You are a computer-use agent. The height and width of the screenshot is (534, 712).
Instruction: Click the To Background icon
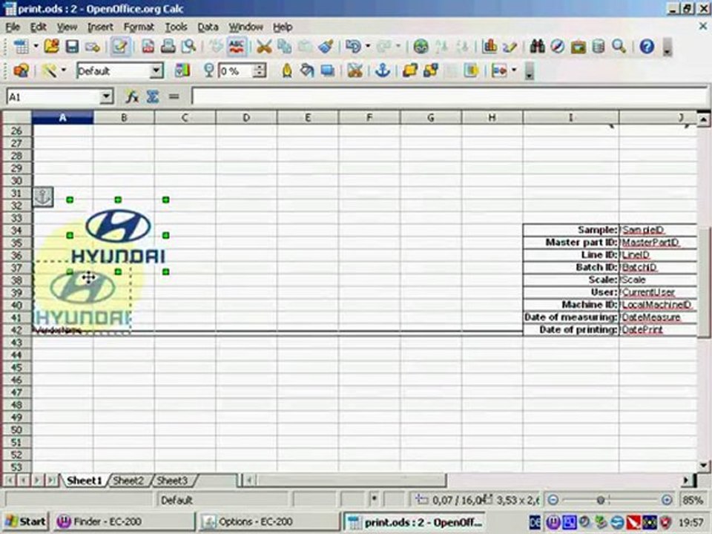[x=472, y=70]
